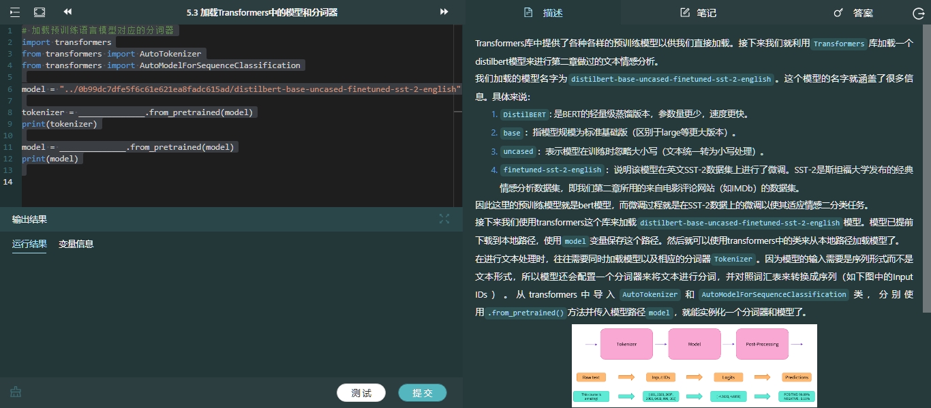Screen dimensions: 931x408
Task: Click the AutoModelForSequenceClassification import line
Action: 161,65
